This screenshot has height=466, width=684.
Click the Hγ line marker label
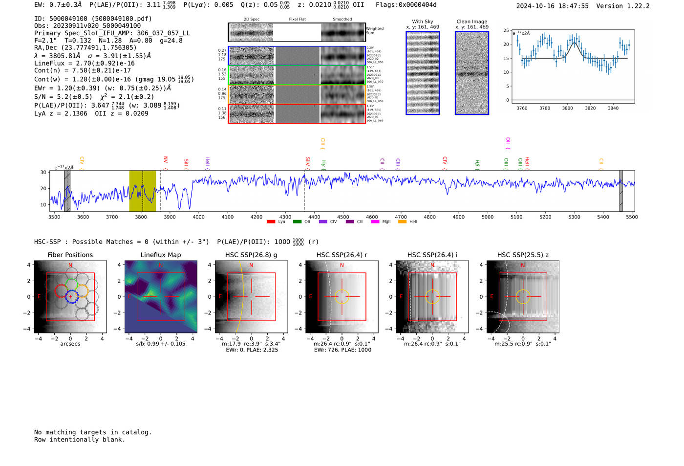pos(323,165)
